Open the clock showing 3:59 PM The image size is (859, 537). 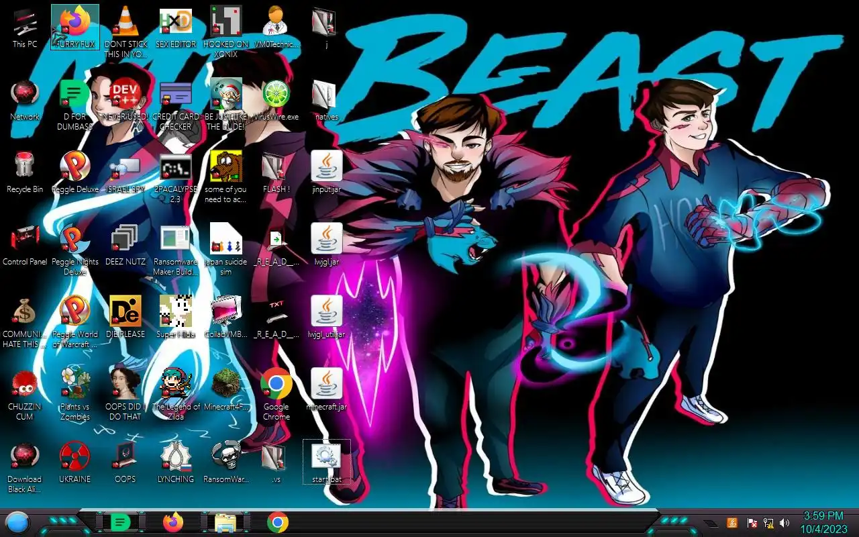823,522
